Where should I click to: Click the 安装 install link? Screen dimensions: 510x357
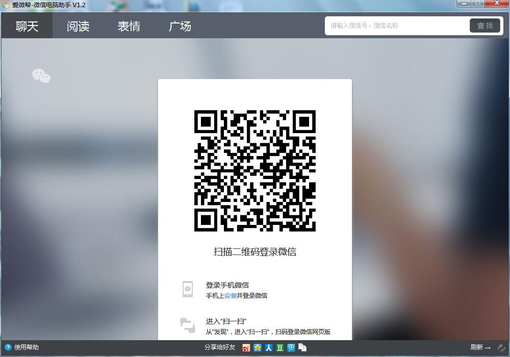230,295
